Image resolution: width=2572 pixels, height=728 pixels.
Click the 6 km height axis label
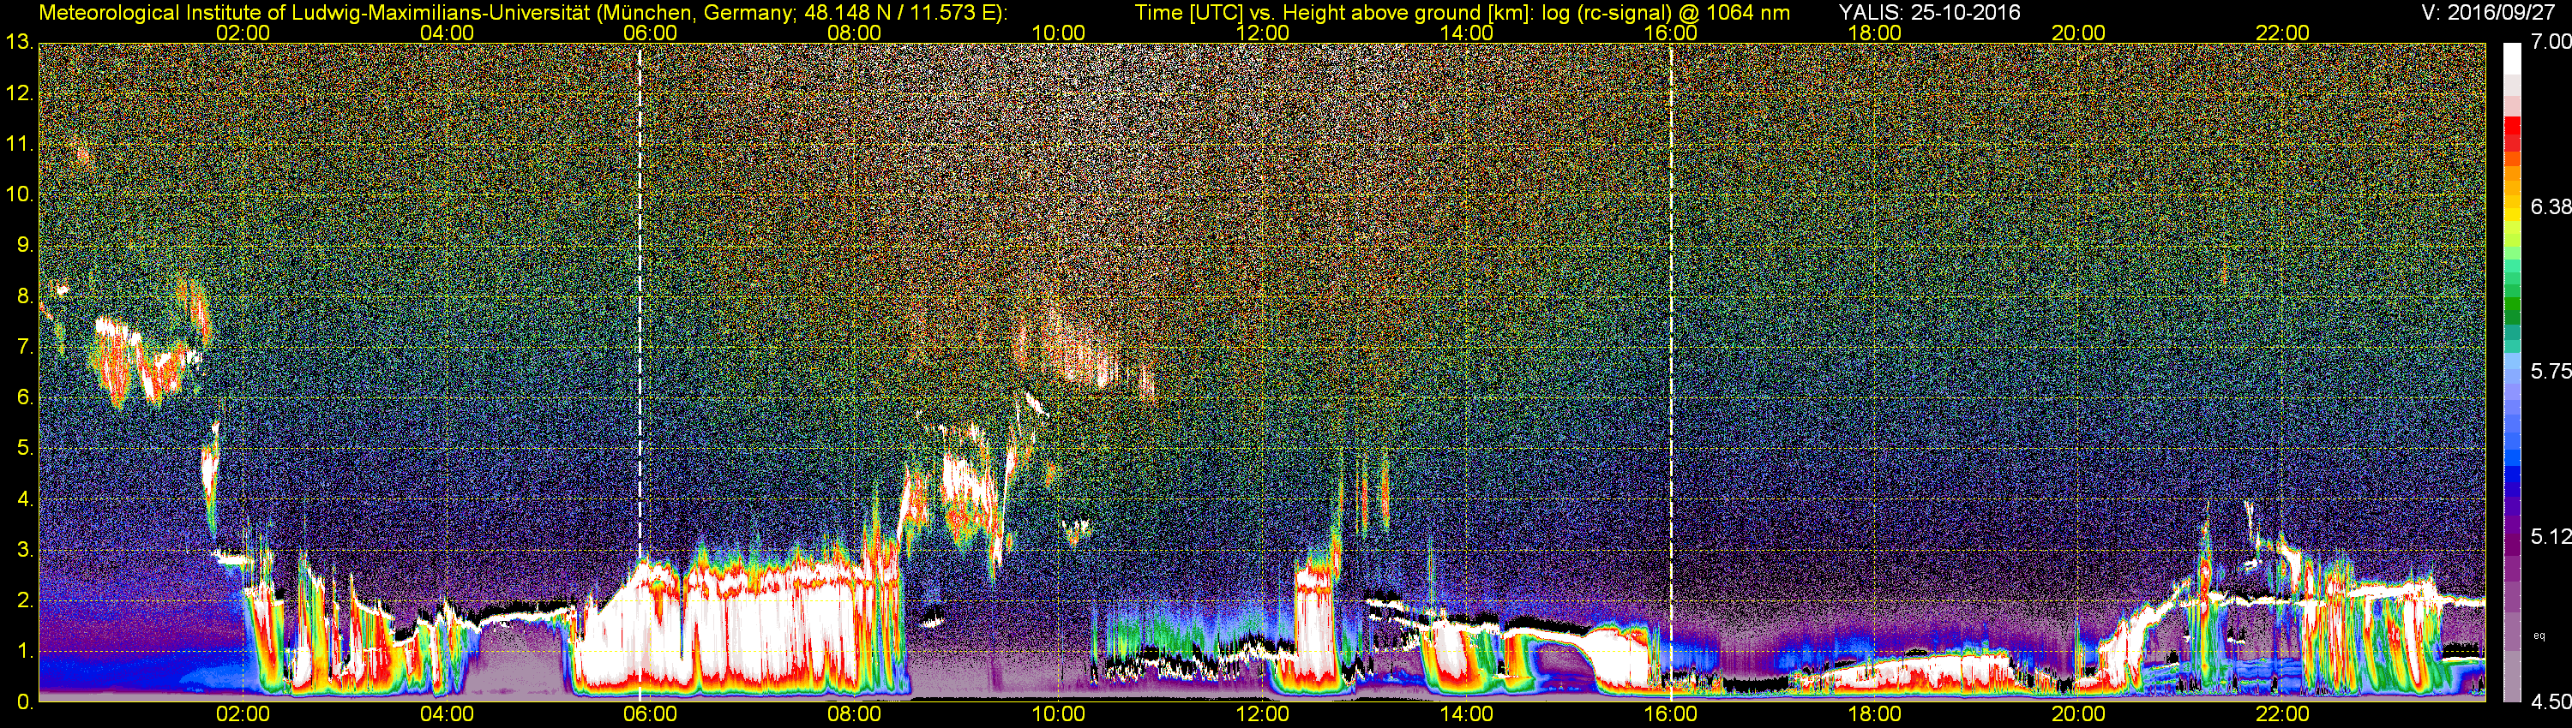25,397
